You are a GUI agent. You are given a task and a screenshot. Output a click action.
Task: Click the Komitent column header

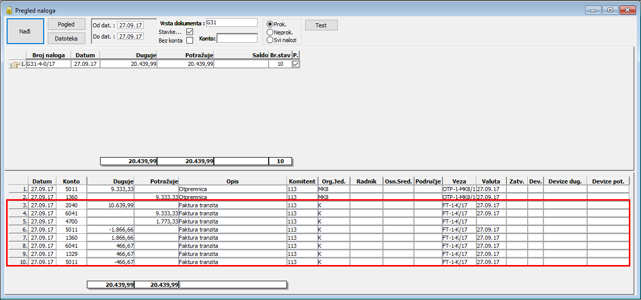302,181
